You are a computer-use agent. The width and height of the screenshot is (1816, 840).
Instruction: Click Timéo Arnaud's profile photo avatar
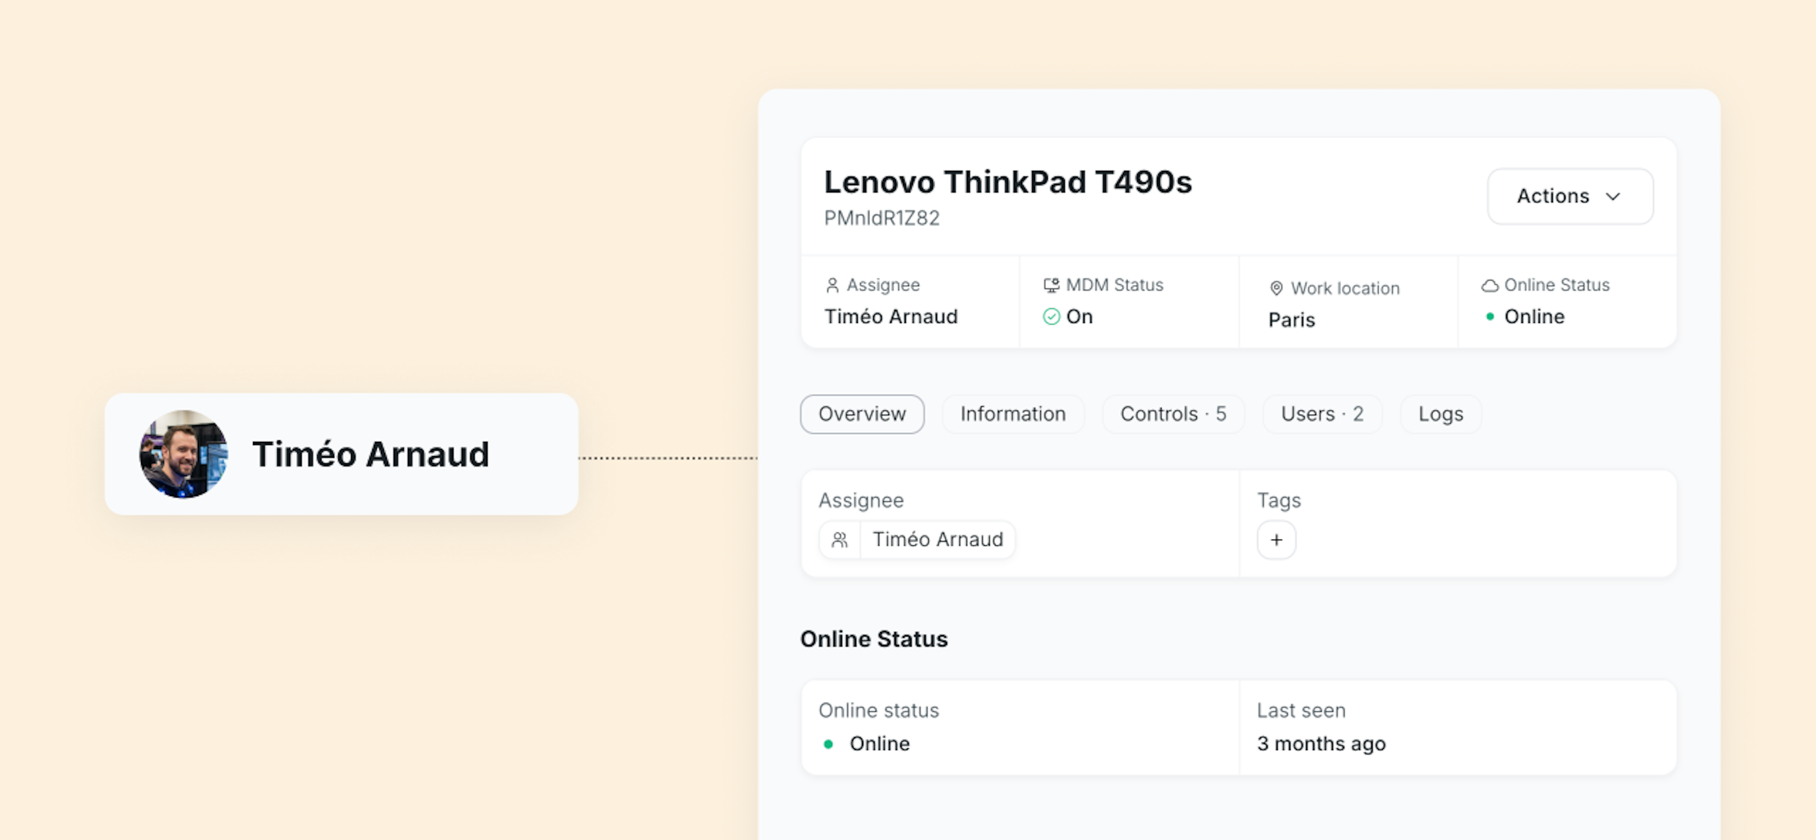click(x=183, y=454)
